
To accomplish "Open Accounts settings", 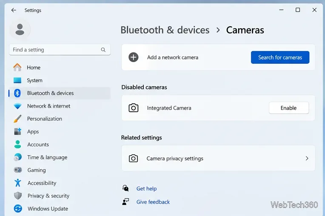I will coord(60,144).
